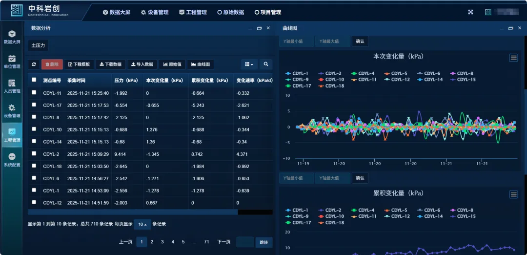The image size is (527, 255).
Task: Maximize the 数据分析 panel
Action: [x=259, y=28]
